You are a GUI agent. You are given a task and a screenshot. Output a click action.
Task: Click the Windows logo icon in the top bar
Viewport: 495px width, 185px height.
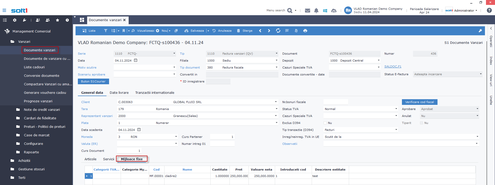click(x=325, y=11)
